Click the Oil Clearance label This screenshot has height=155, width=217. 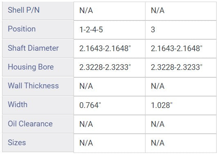click(x=30, y=124)
